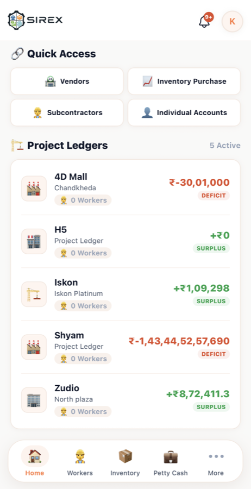Switch to the Workers tab
The height and width of the screenshot is (489, 251).
pyautogui.click(x=80, y=462)
